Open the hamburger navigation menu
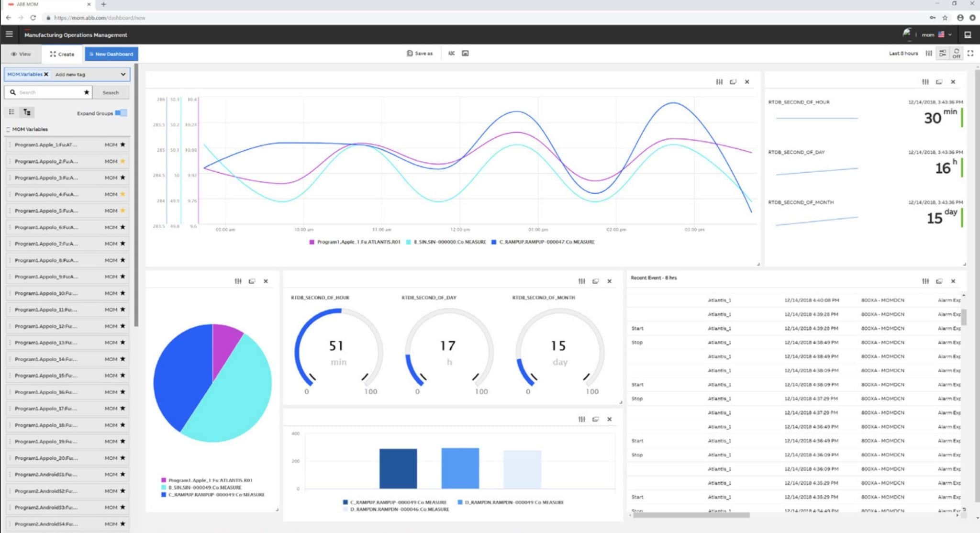The image size is (980, 533). point(9,34)
